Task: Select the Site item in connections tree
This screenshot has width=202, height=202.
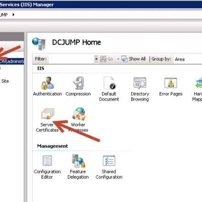Action: [5, 81]
